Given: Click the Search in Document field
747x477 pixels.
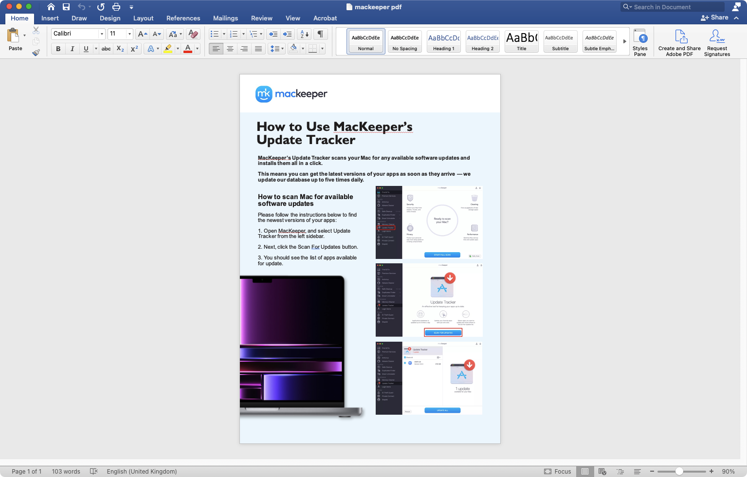Looking at the screenshot, I should [673, 7].
